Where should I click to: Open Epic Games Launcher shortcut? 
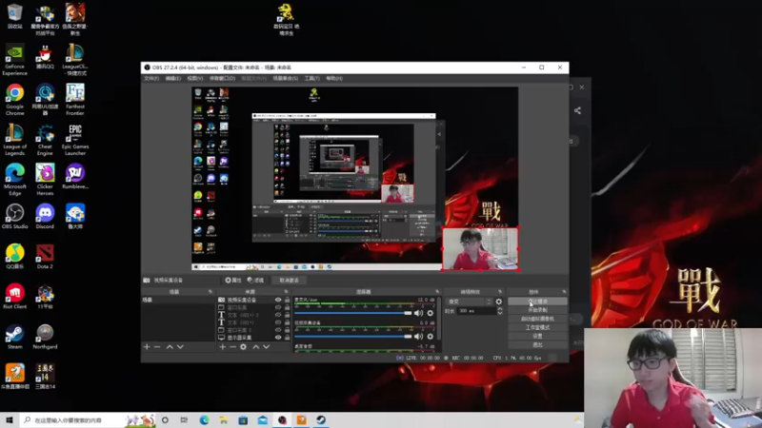(x=75, y=140)
